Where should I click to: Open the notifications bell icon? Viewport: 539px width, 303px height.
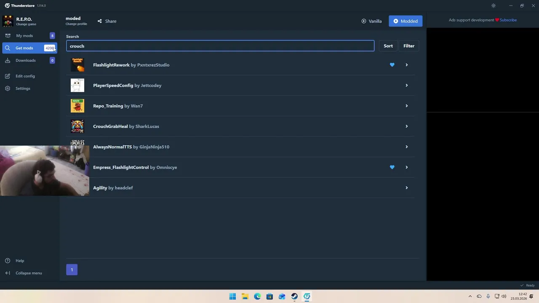click(531, 296)
